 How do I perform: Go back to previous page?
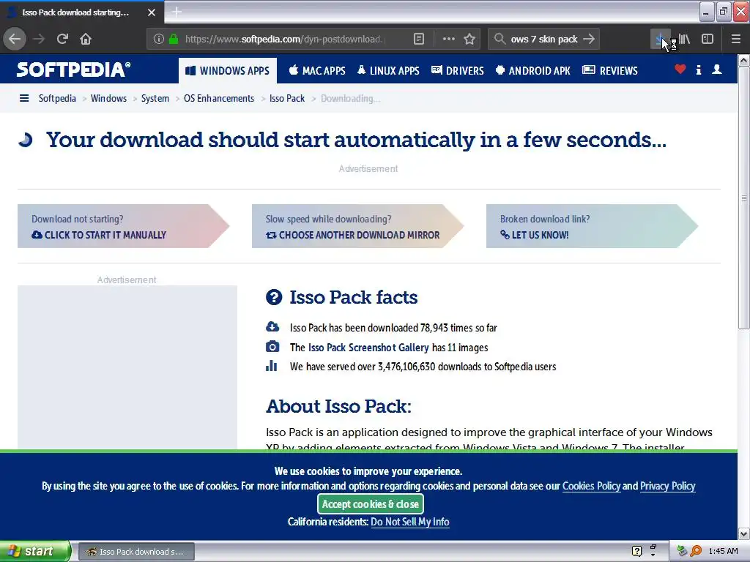(x=15, y=39)
